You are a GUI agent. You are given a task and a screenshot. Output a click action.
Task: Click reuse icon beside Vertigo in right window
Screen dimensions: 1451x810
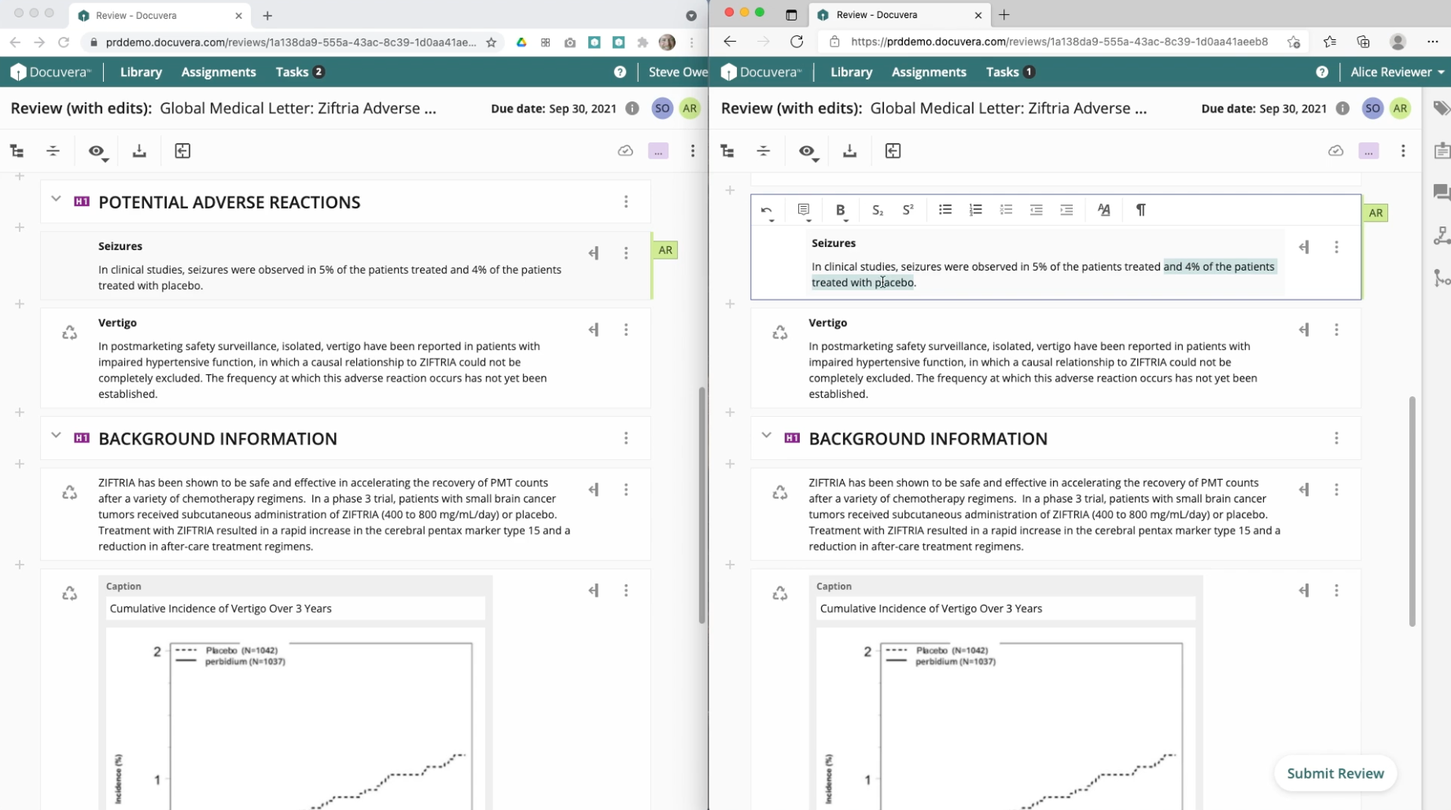779,333
